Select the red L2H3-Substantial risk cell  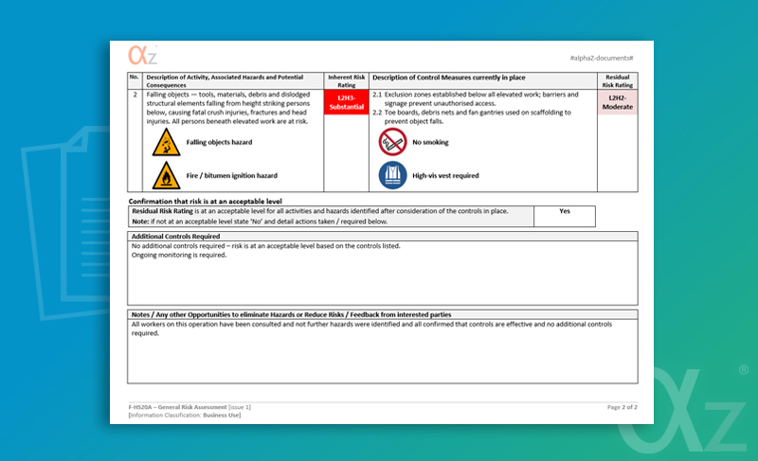point(345,102)
